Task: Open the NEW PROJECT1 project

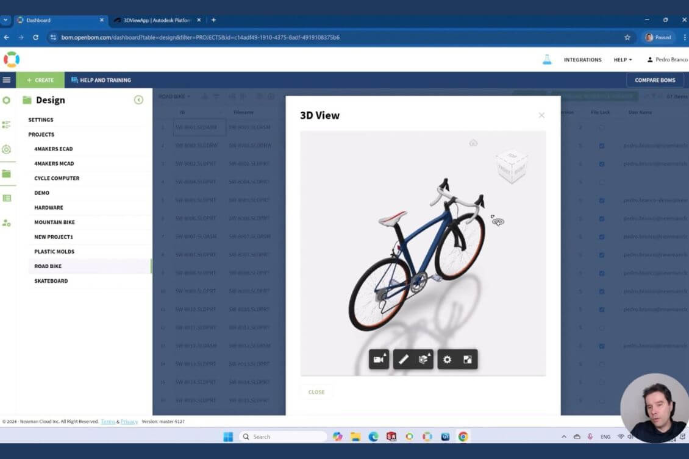Action: (x=54, y=237)
